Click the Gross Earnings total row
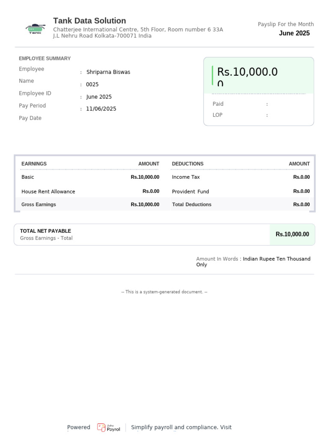 pos(90,204)
